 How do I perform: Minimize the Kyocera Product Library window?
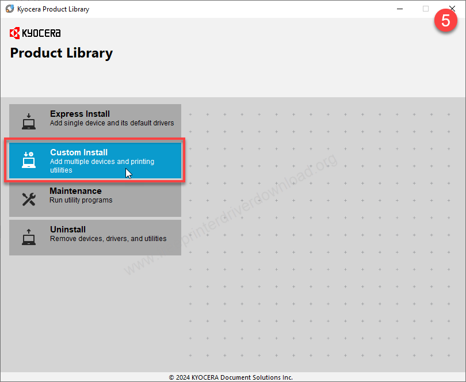point(399,9)
